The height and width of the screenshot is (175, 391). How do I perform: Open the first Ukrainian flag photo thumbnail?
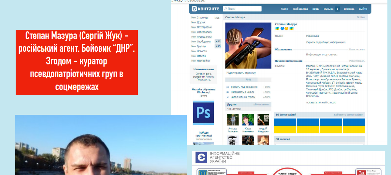pyautogui.click(x=285, y=126)
